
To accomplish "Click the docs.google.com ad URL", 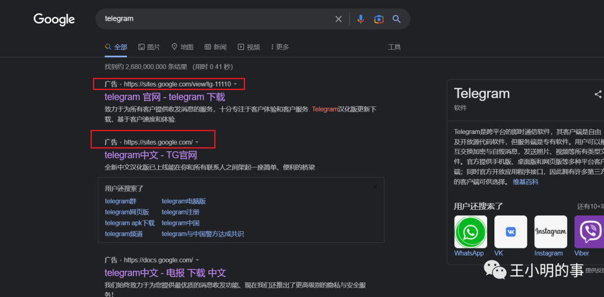I will [x=158, y=260].
